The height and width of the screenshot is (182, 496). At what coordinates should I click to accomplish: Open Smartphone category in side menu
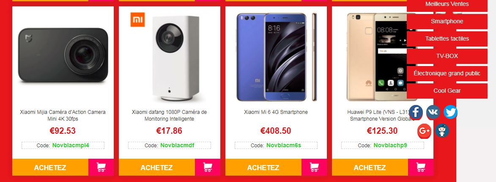[x=447, y=22]
